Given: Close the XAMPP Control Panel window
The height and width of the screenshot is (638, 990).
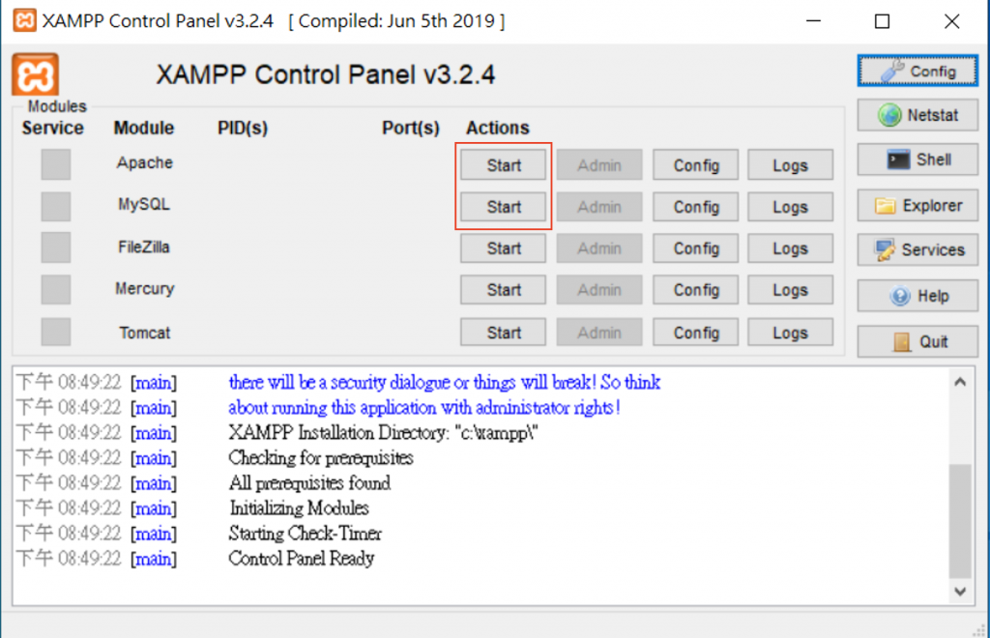Looking at the screenshot, I should (x=951, y=21).
